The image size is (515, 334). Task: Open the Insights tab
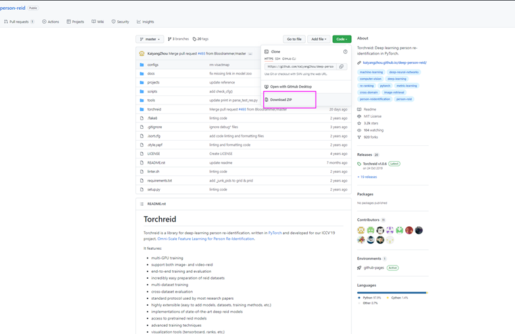point(145,22)
